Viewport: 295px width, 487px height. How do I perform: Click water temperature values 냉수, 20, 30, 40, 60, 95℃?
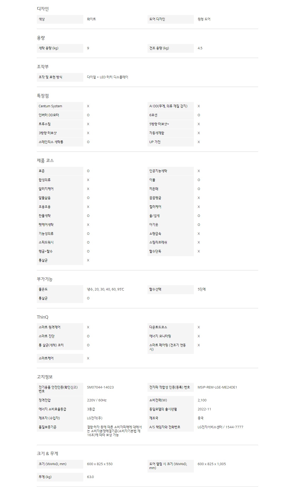(106, 289)
